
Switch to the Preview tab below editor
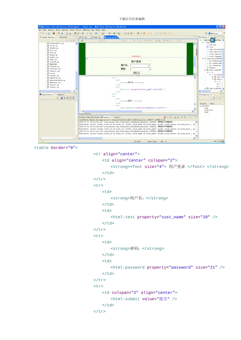[x=88, y=114]
